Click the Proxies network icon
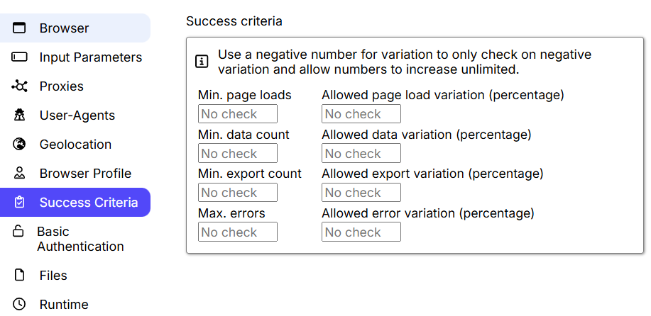The width and height of the screenshot is (651, 316). [19, 86]
